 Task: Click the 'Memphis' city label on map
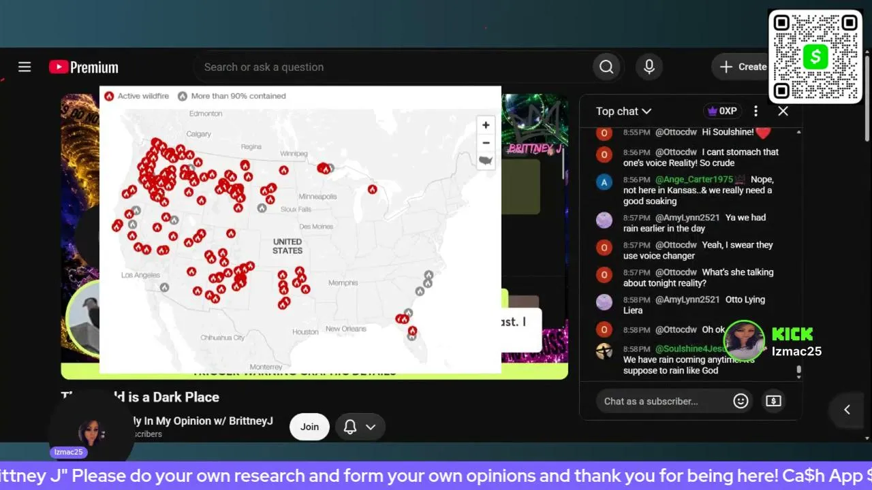click(x=343, y=282)
